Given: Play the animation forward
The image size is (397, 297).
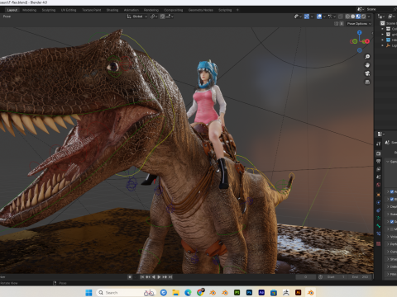Looking at the screenshot, I should pyautogui.click(x=159, y=277).
